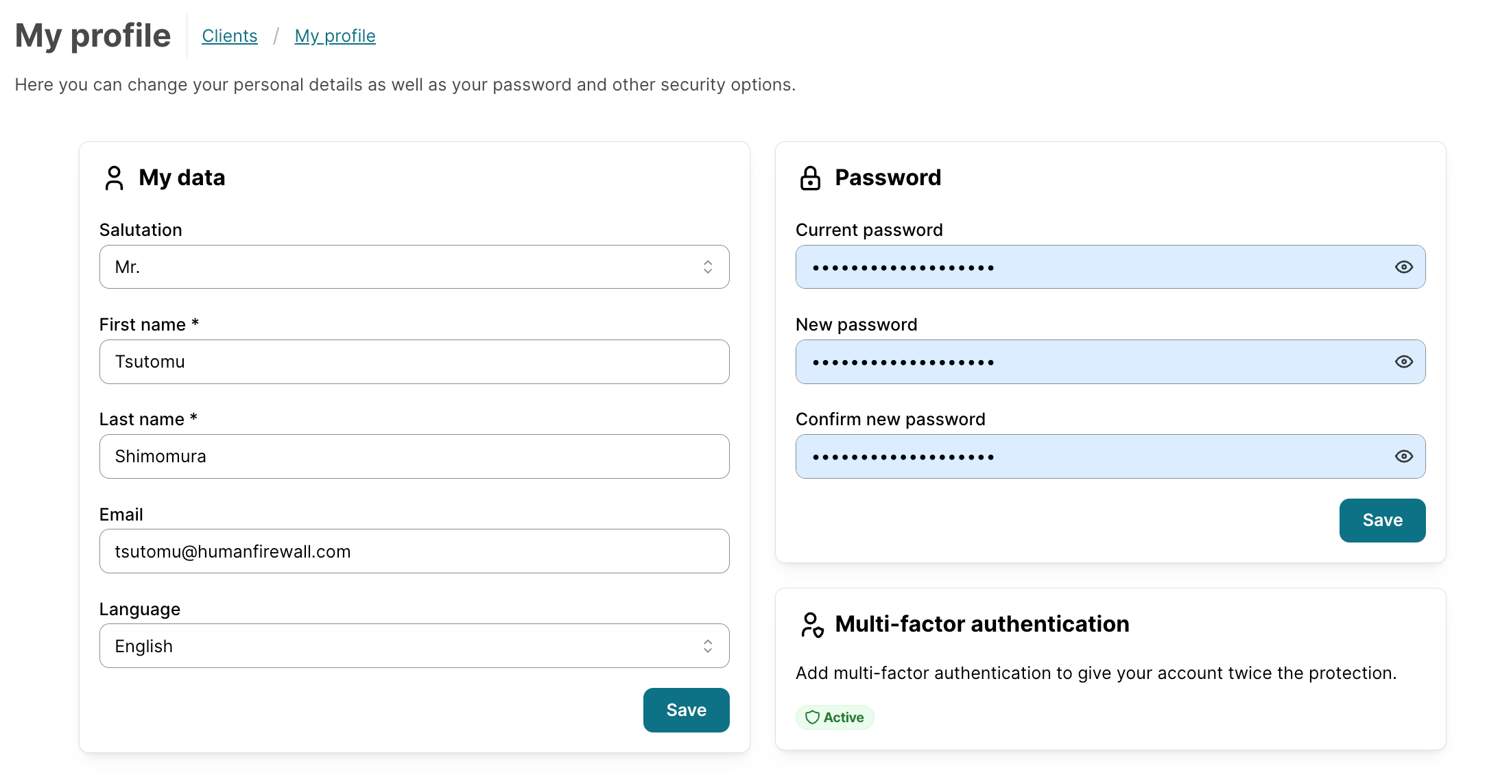Click into the Last name field
Image resolution: width=1487 pixels, height=775 pixels.
click(x=414, y=457)
